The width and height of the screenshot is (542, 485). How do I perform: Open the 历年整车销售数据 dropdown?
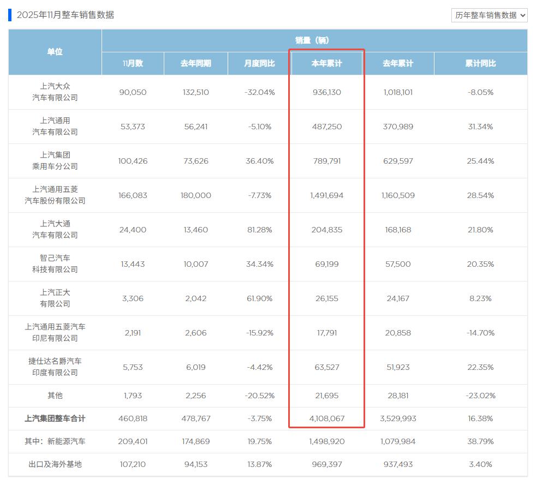coord(490,15)
